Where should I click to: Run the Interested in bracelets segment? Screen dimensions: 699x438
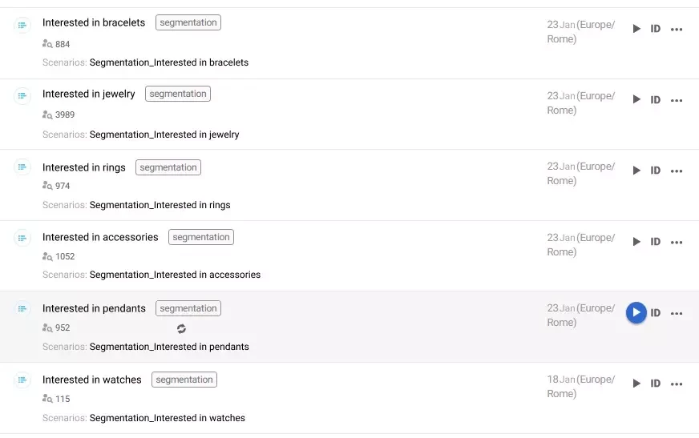click(636, 29)
